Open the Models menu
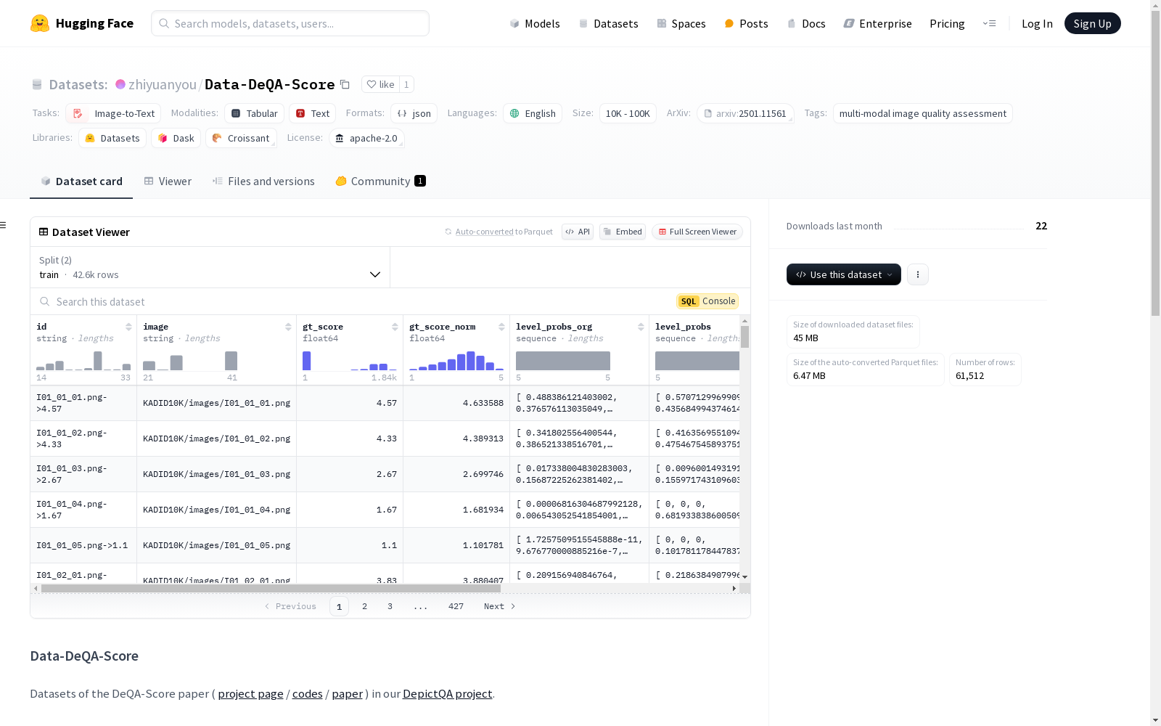This screenshot has width=1161, height=726. click(x=535, y=23)
